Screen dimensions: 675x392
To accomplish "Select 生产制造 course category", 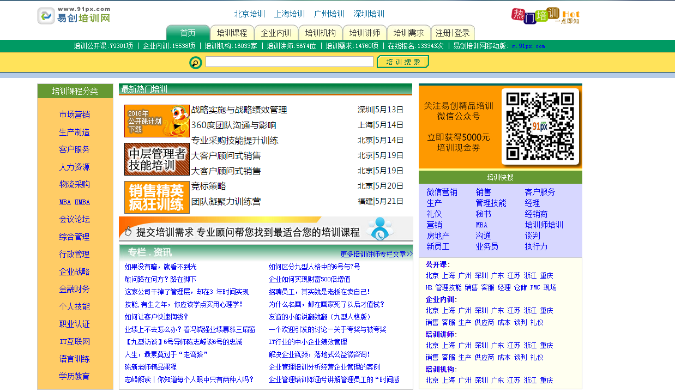I will [75, 132].
